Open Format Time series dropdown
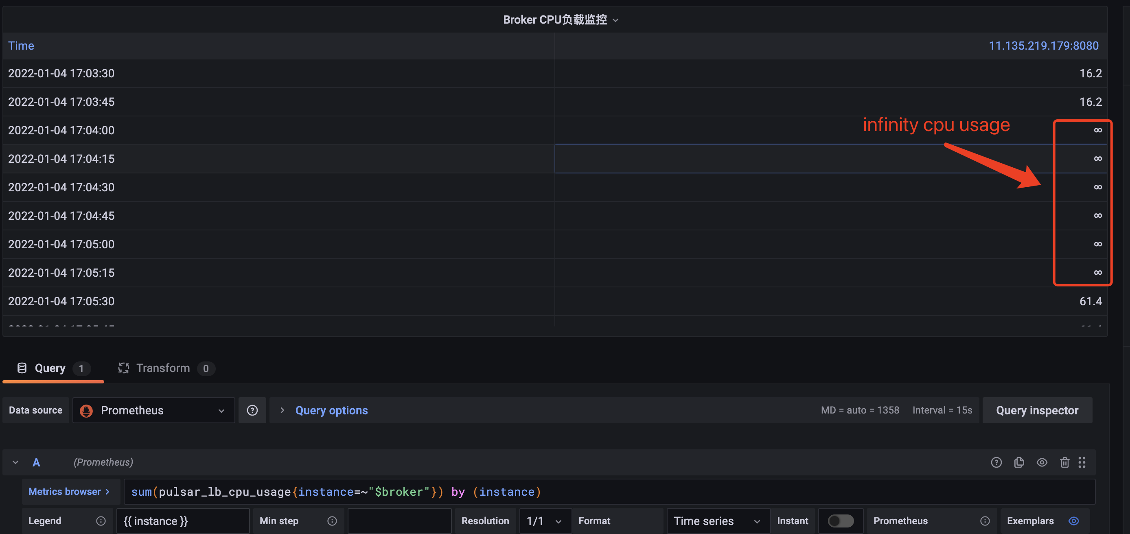This screenshot has width=1130, height=534. tap(717, 521)
